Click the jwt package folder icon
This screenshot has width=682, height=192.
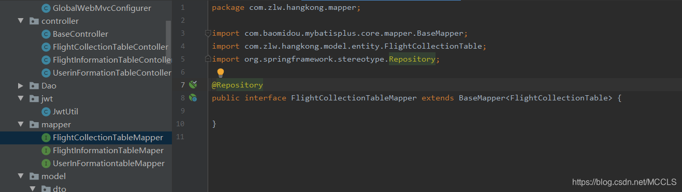point(34,99)
